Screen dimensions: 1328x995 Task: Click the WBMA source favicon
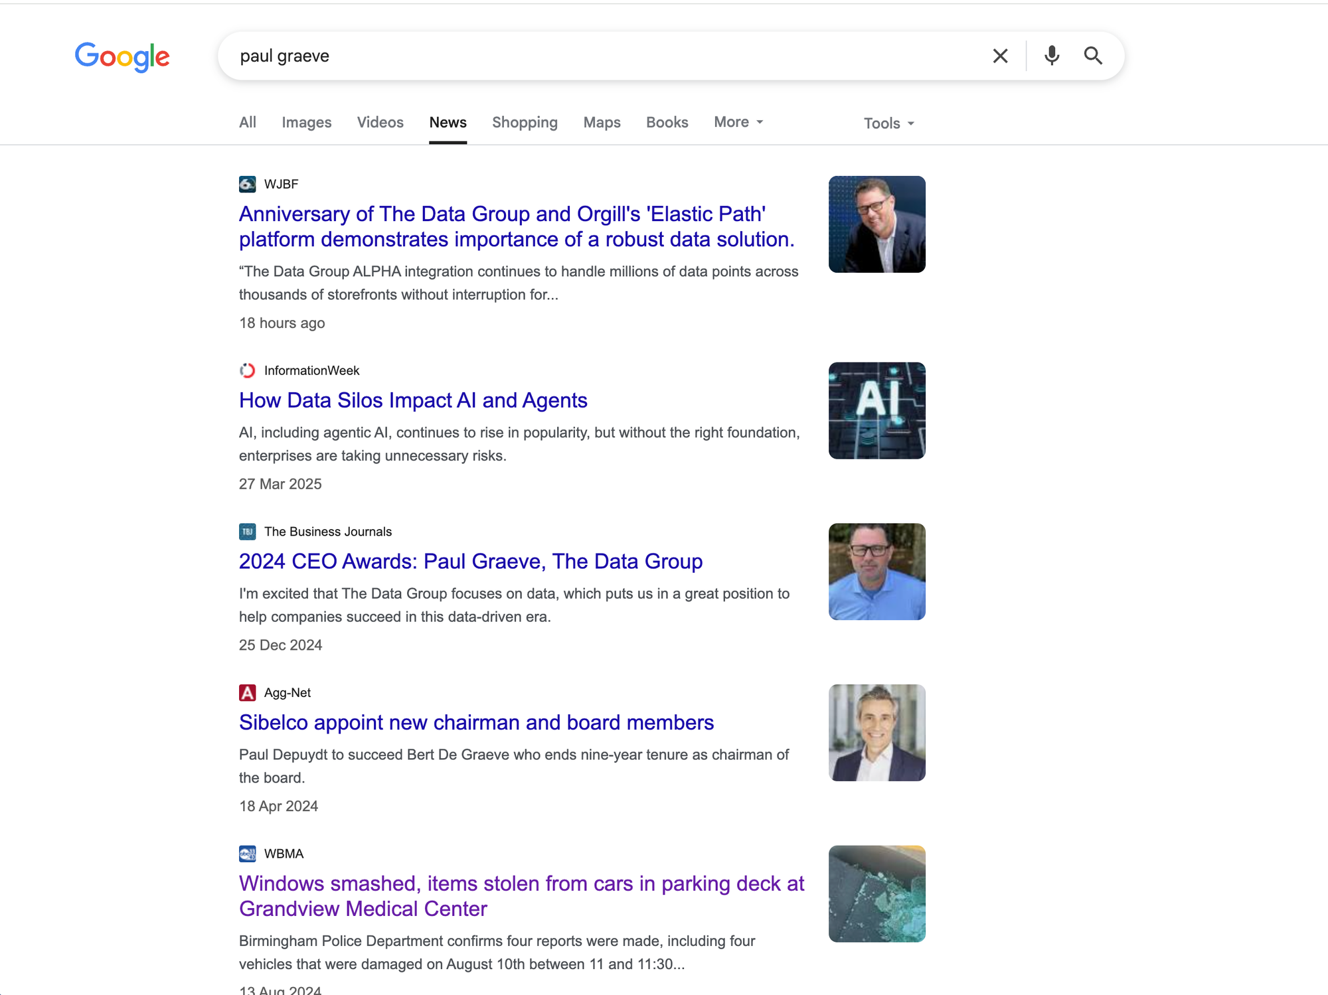pos(247,854)
